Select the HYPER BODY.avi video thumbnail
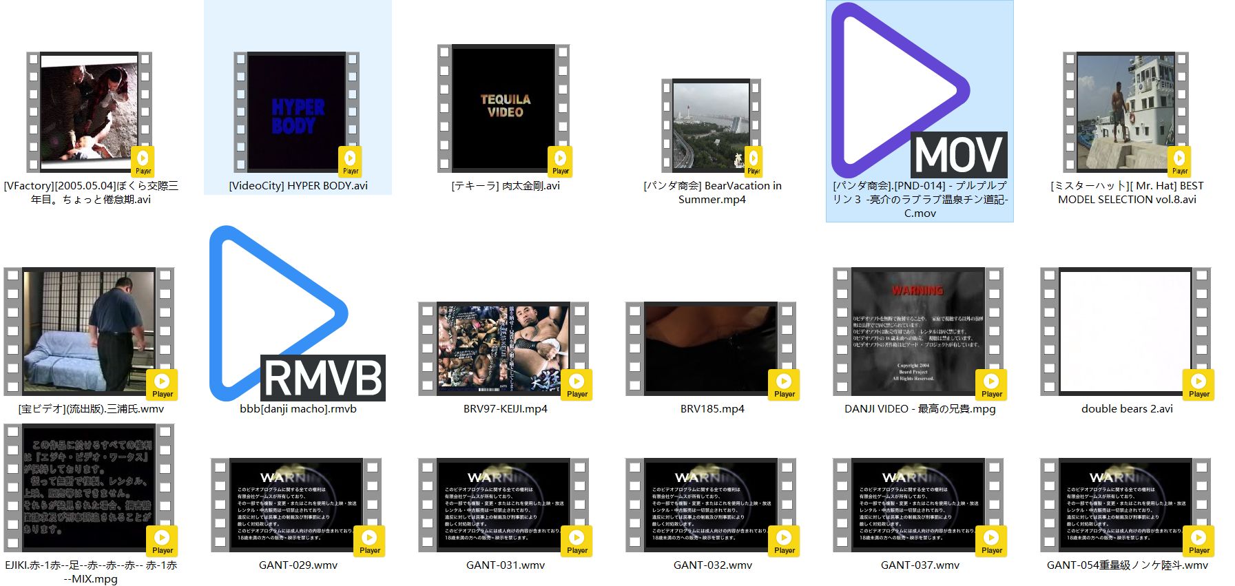The width and height of the screenshot is (1235, 586). [297, 112]
